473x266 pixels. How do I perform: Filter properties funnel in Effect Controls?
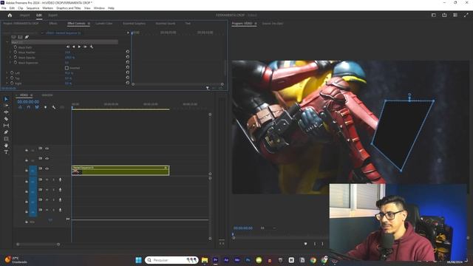208,88
